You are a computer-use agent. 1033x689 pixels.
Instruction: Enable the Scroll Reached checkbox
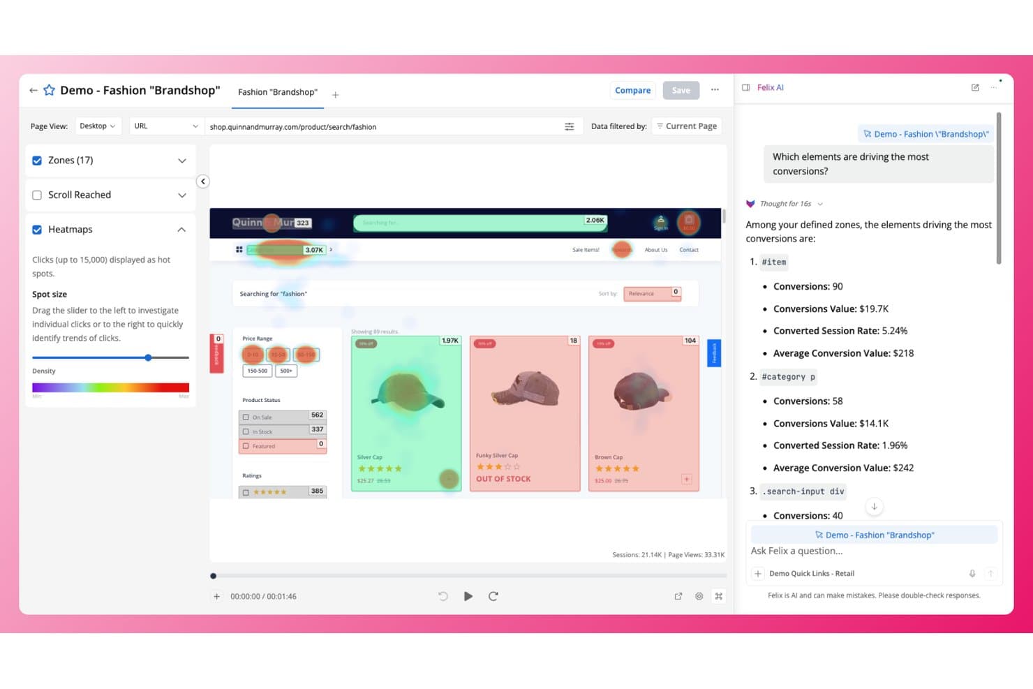[37, 195]
